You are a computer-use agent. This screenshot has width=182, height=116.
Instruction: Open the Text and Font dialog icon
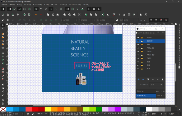click(119, 14)
